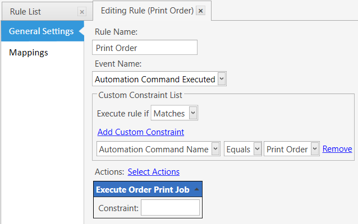This screenshot has width=358, height=224.
Task: Open the Automation Command Name dropdown
Action: point(158,149)
